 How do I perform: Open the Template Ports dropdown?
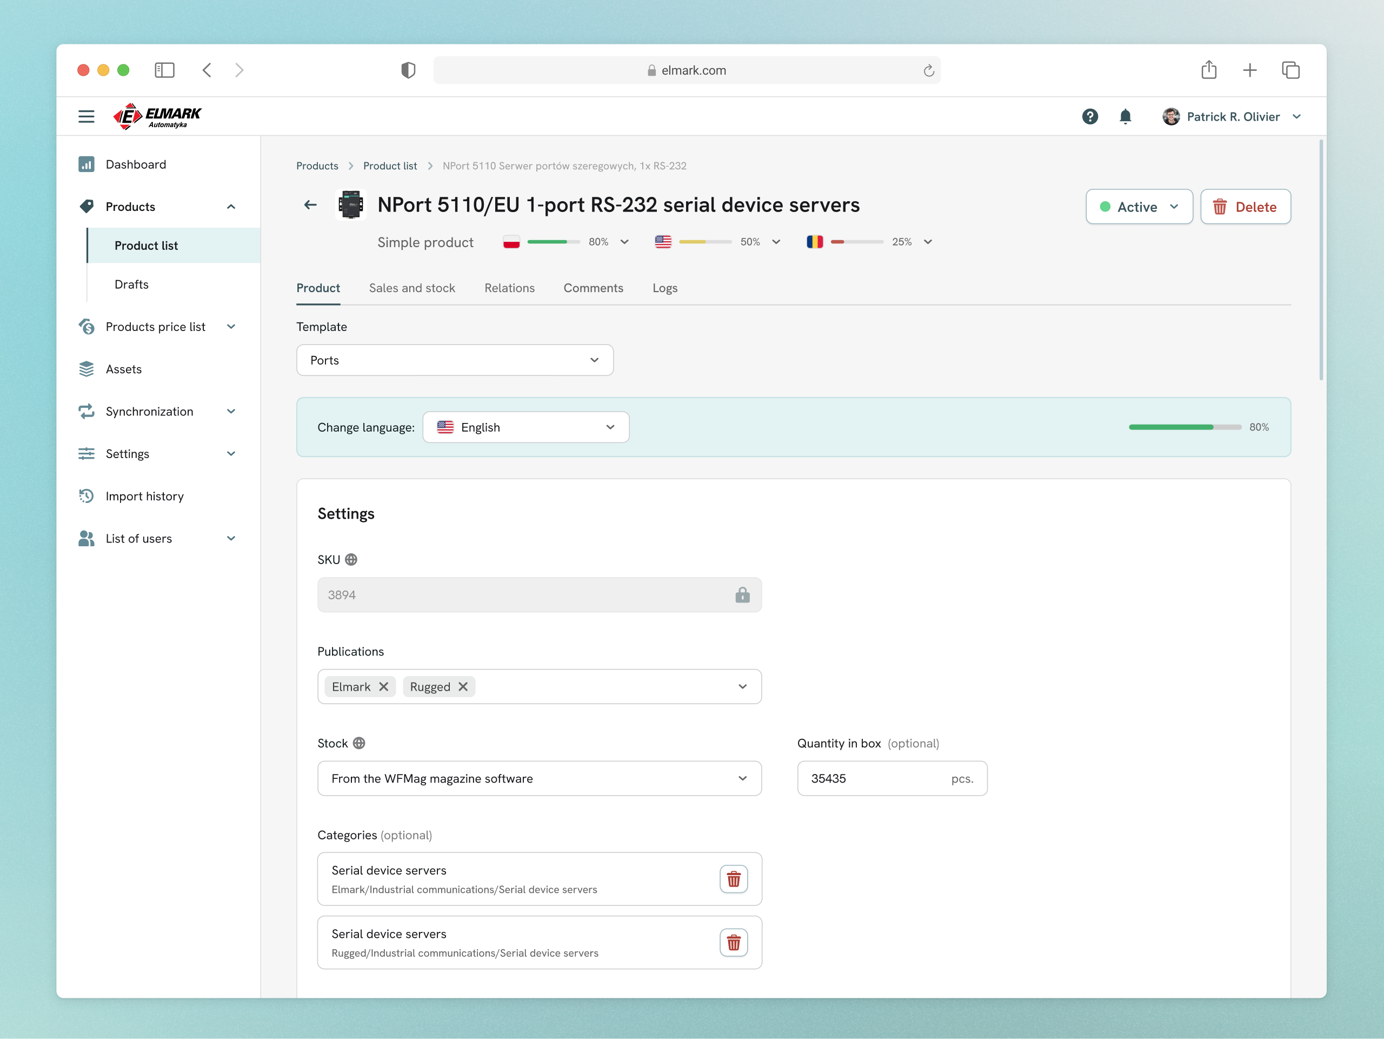455,360
